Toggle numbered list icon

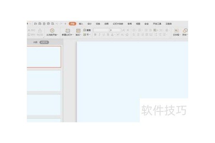coord(140,30)
